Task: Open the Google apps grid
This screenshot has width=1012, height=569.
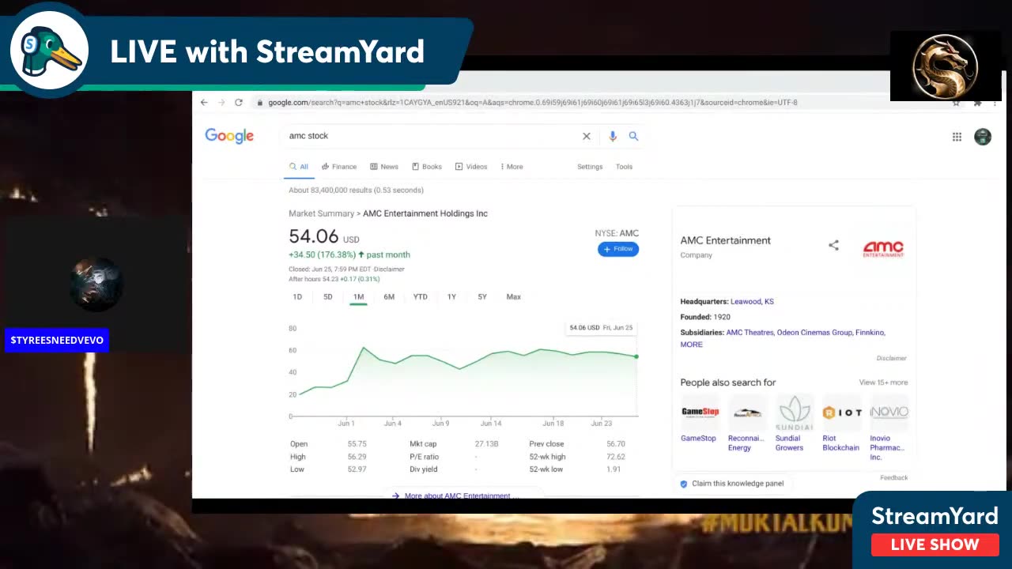Action: point(957,137)
